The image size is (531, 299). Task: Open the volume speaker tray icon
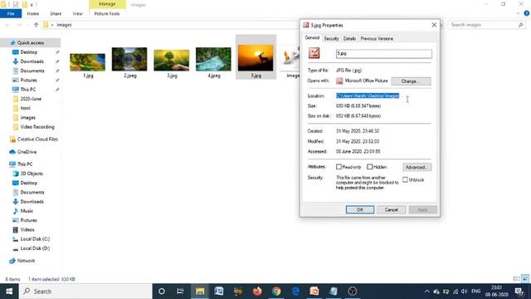click(465, 292)
